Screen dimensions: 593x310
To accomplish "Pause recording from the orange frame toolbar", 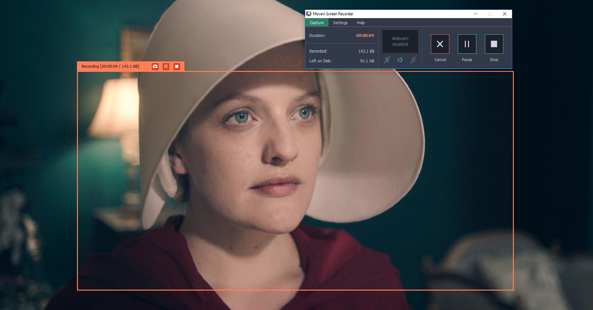I will (x=166, y=66).
